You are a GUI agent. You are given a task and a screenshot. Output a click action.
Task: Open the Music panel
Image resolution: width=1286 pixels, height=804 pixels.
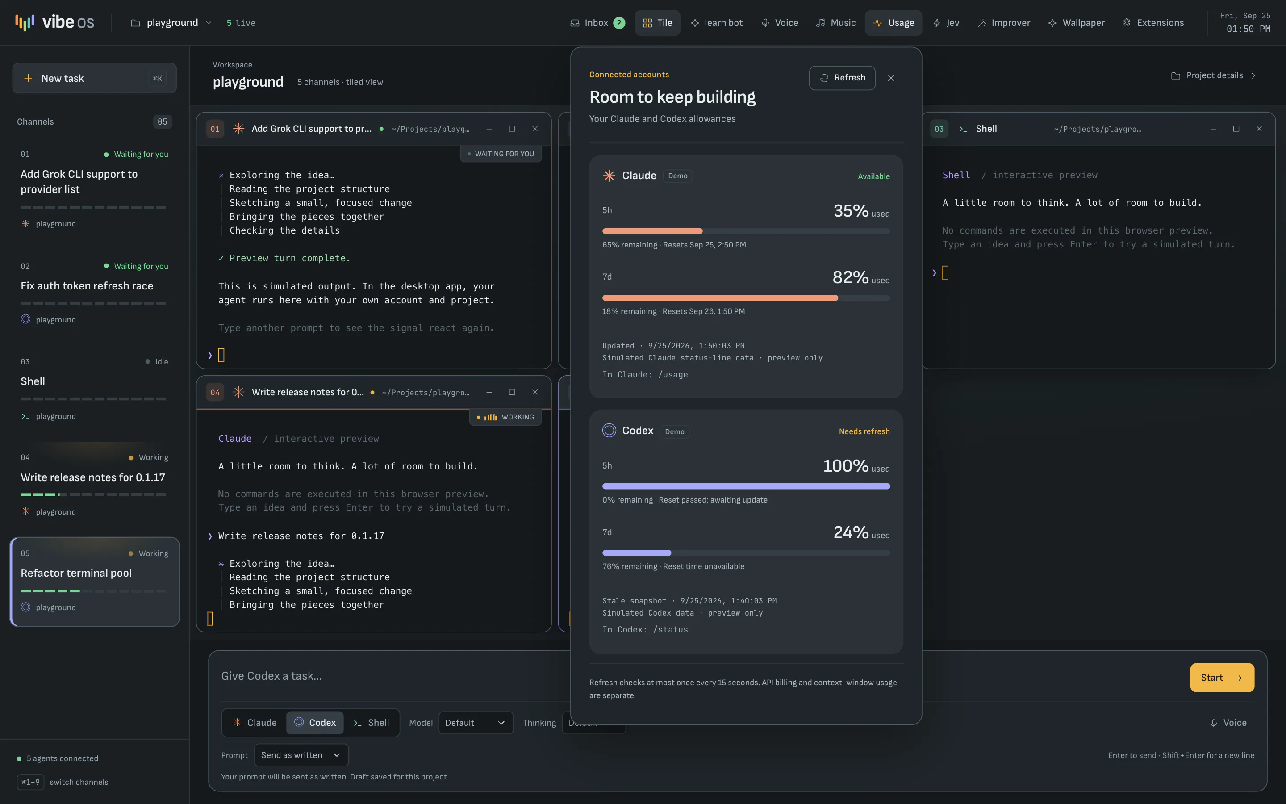click(836, 23)
